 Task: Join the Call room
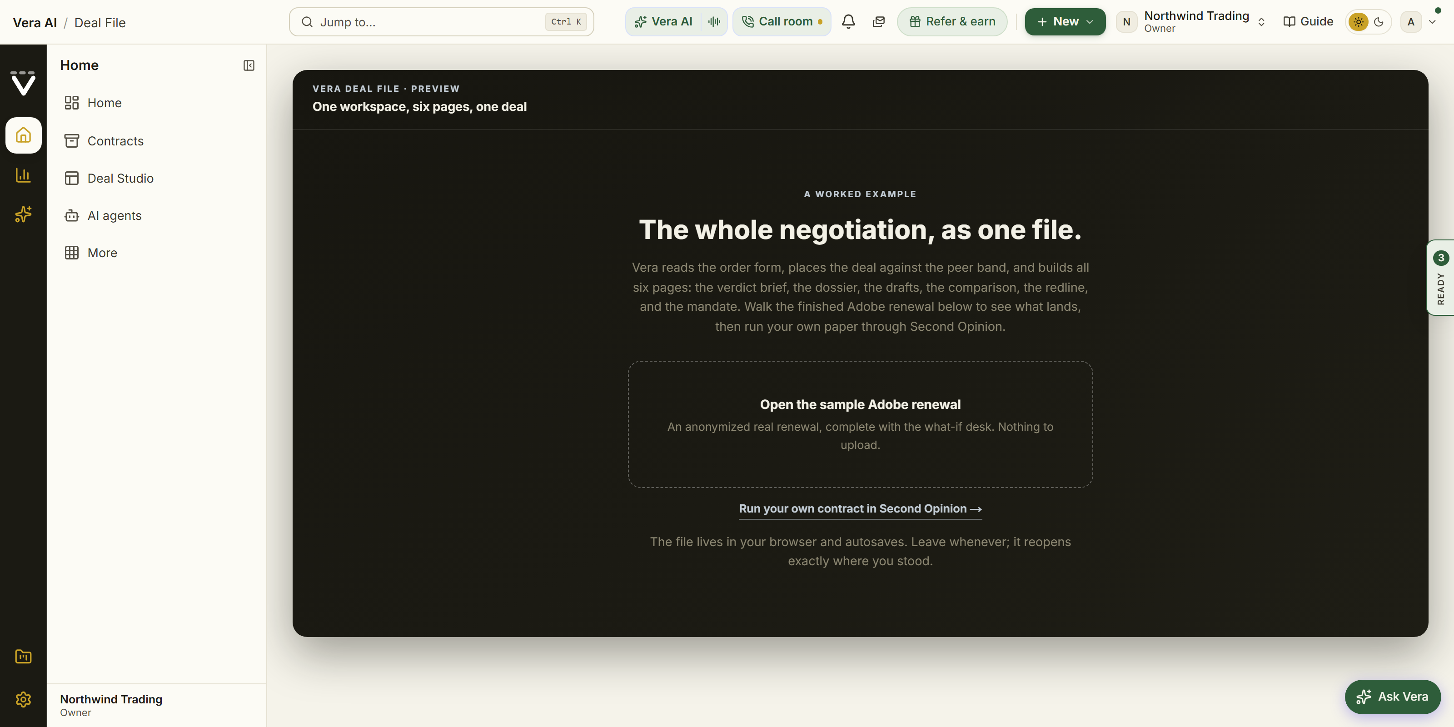point(782,22)
